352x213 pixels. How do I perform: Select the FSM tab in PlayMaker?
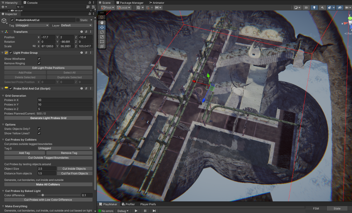(316, 208)
